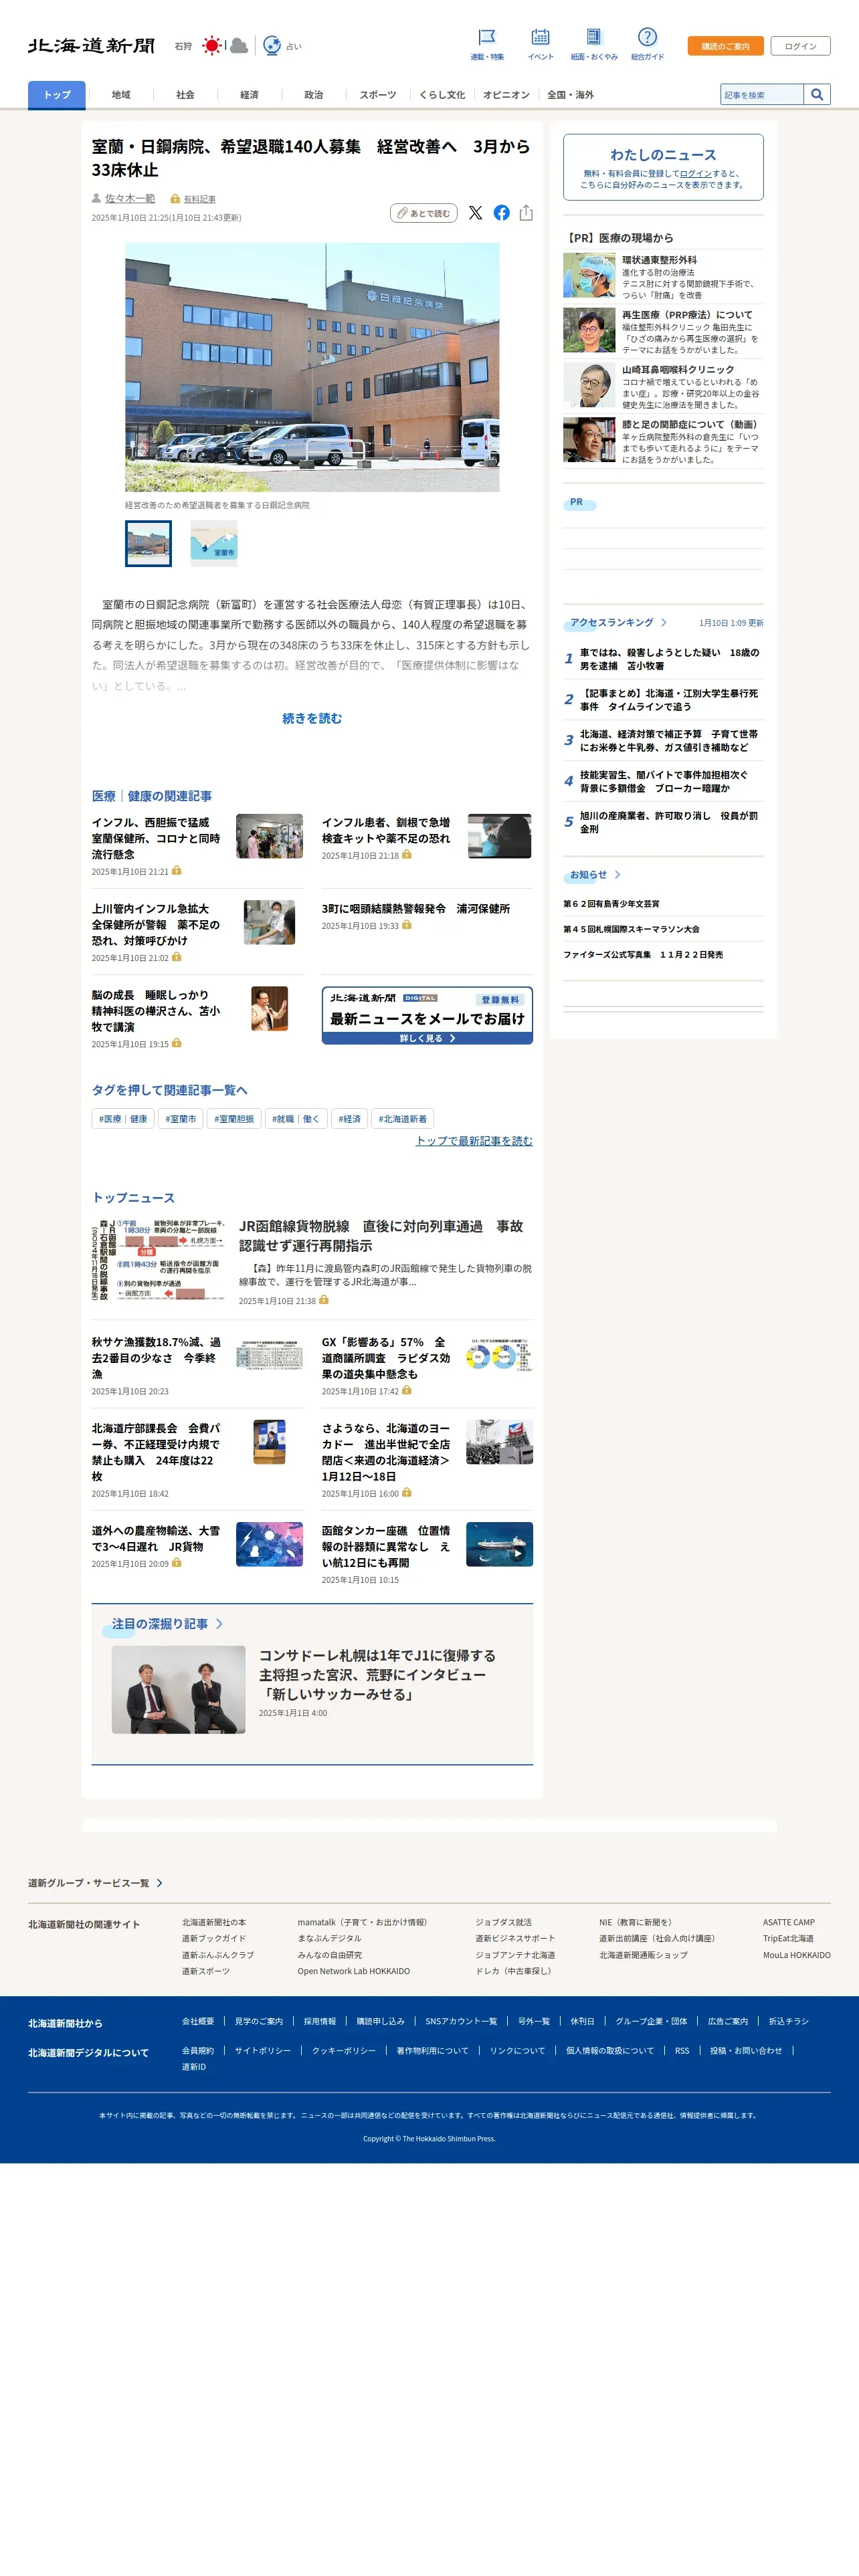
Task: Share the article on Facebook
Action: click(x=501, y=213)
